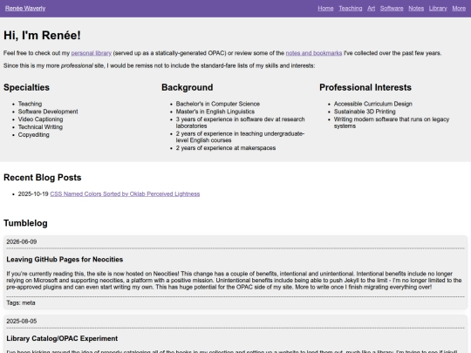The width and height of the screenshot is (471, 353).
Task: Click the Recent Blog Posts heading
Action: [x=43, y=178]
